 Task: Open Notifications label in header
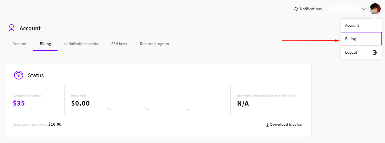[311, 9]
